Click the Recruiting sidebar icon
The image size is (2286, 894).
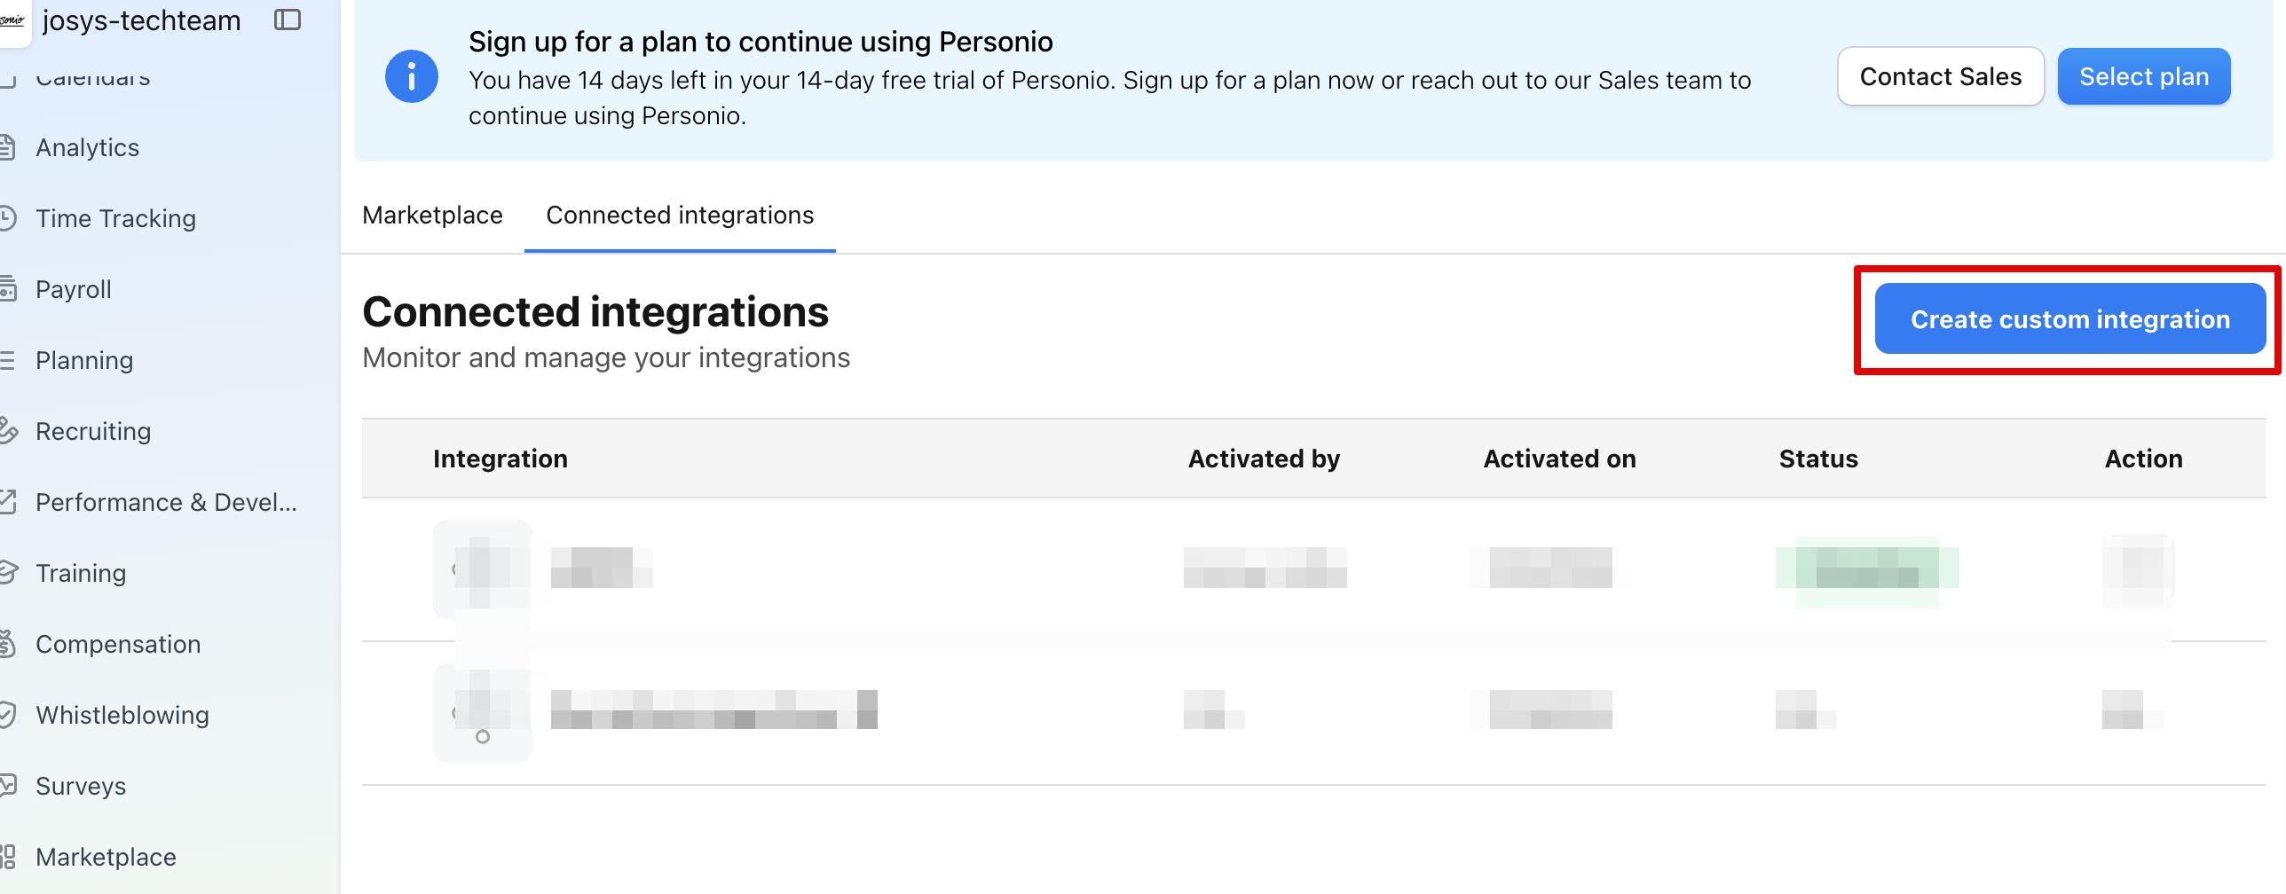[x=8, y=431]
